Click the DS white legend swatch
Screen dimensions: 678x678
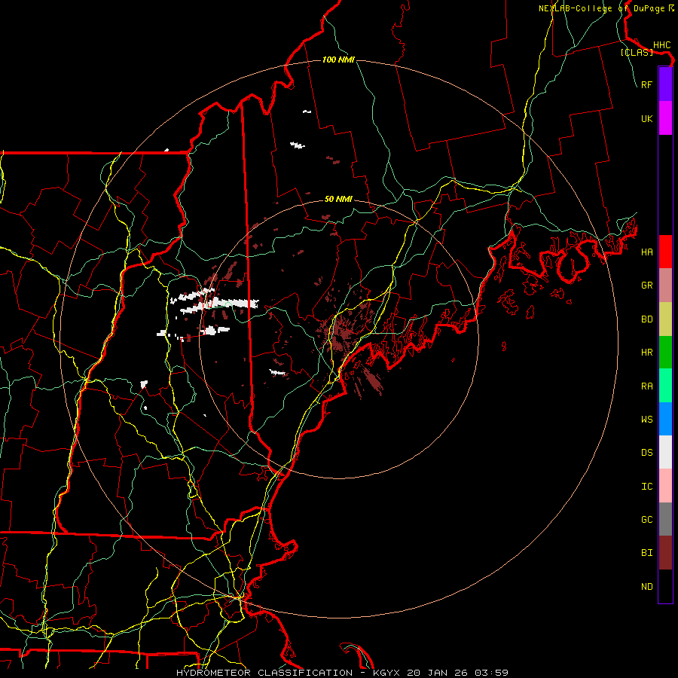click(665, 452)
